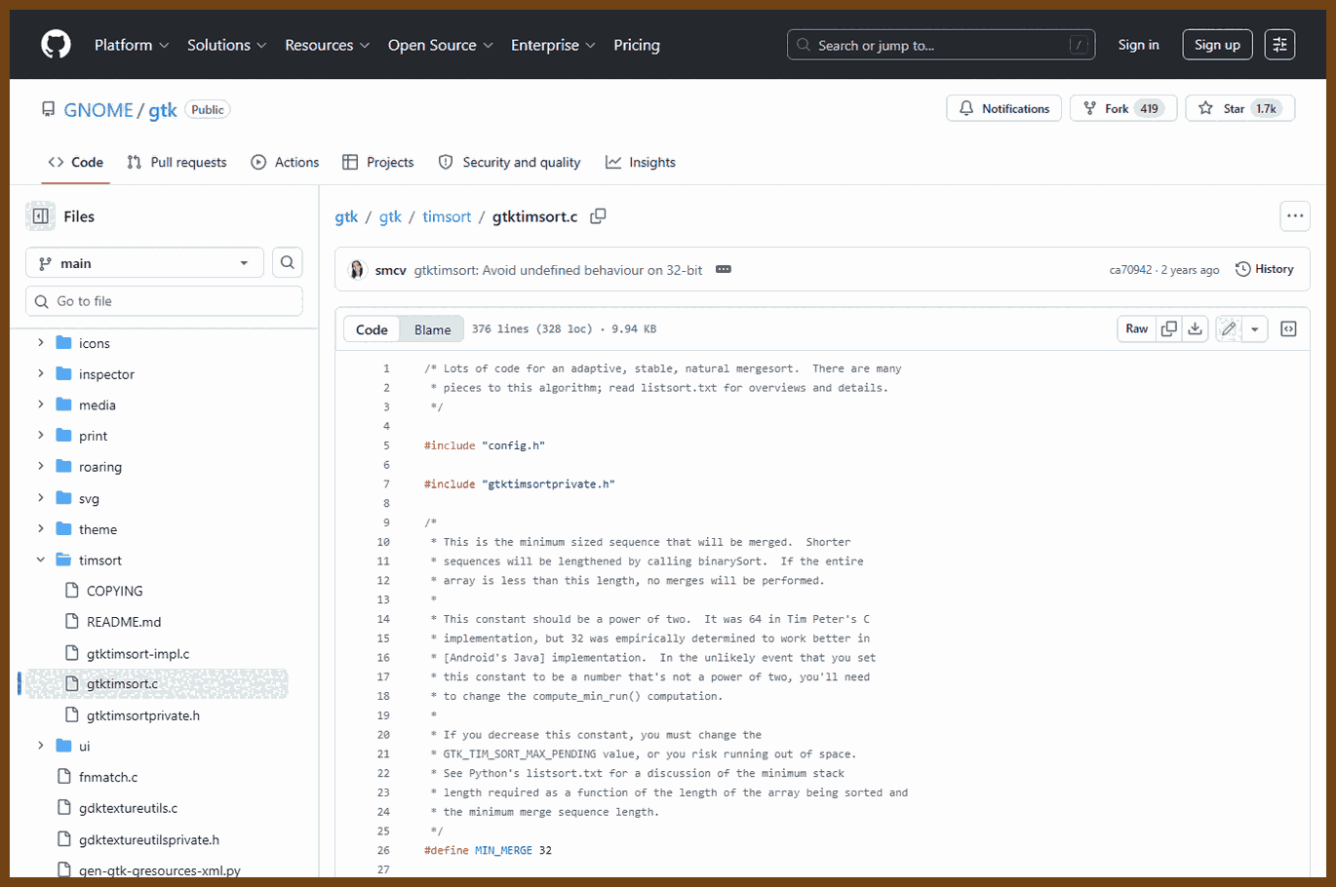Select gtktimsort.c in the file tree

(x=156, y=683)
